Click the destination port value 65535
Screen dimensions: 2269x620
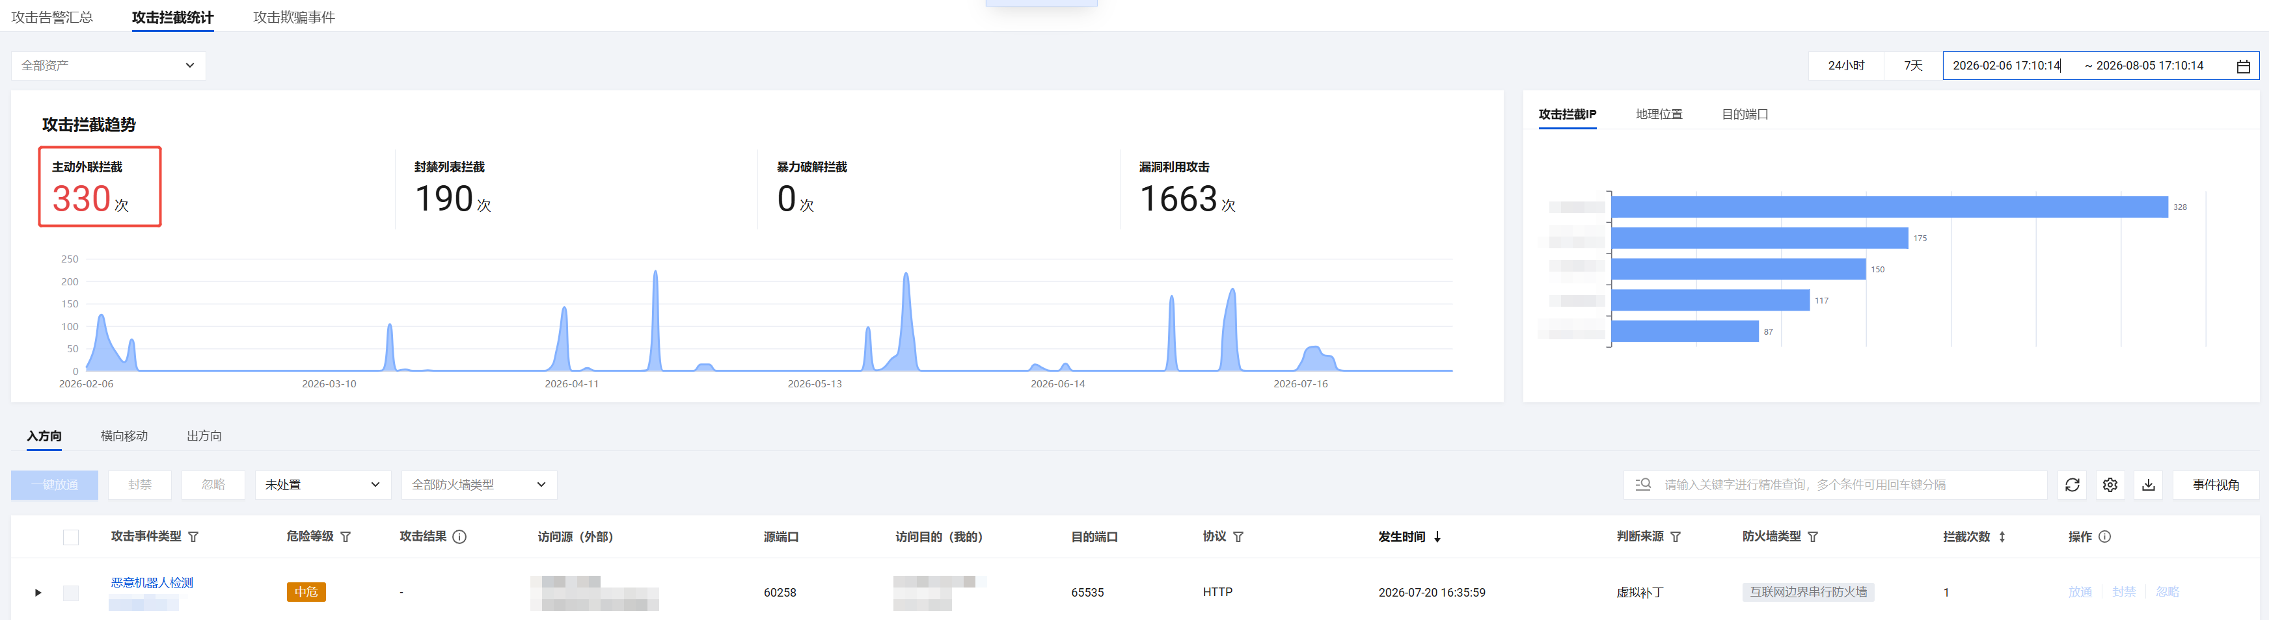tap(1087, 593)
